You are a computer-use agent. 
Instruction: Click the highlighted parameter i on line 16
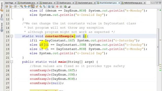[84, 36]
